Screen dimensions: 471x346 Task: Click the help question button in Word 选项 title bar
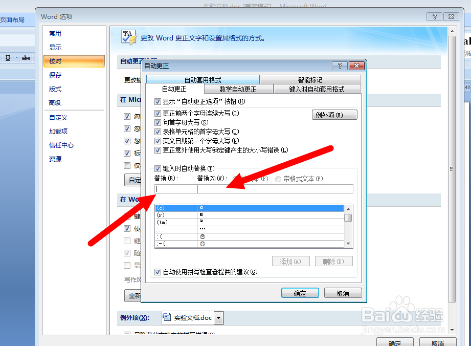[434, 16]
